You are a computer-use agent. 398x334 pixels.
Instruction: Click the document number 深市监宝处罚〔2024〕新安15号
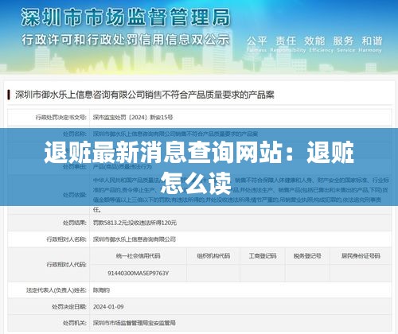(133, 117)
